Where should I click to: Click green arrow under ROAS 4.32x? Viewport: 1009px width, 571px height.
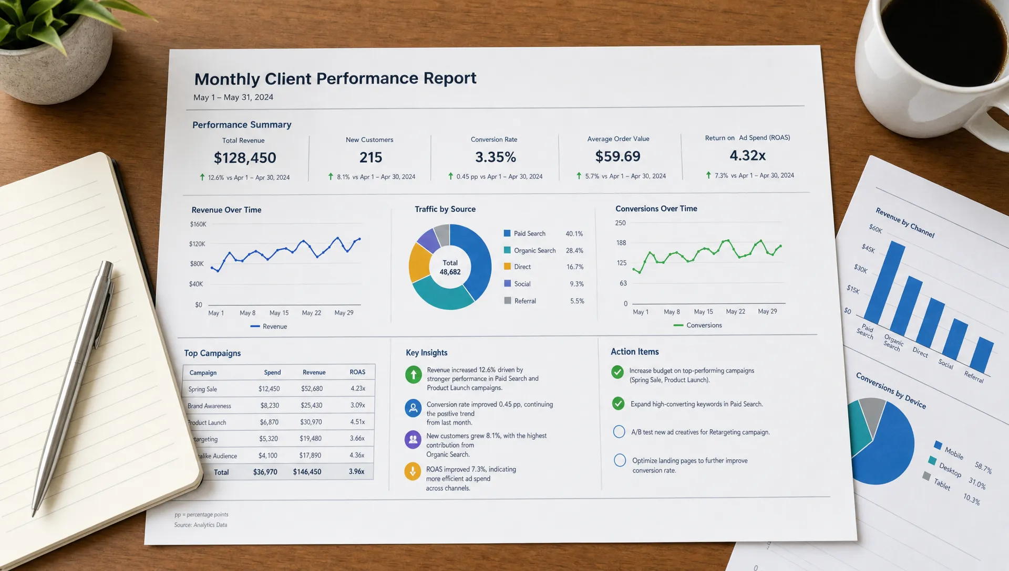coord(708,175)
